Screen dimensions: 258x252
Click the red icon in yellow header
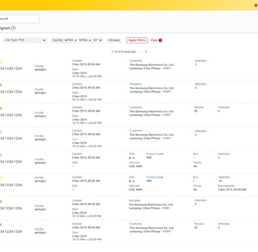point(256,6)
